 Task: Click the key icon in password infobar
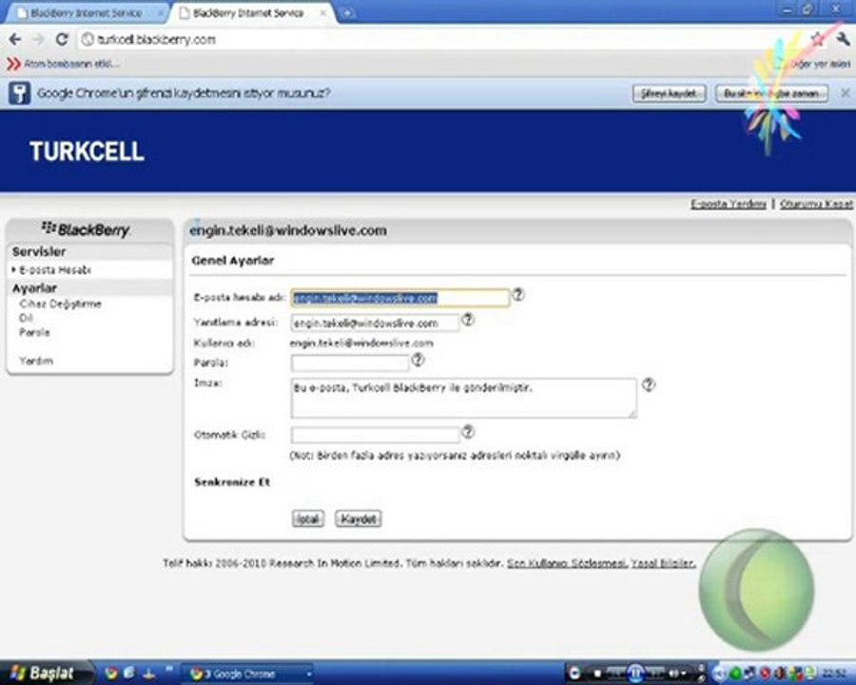point(19,93)
